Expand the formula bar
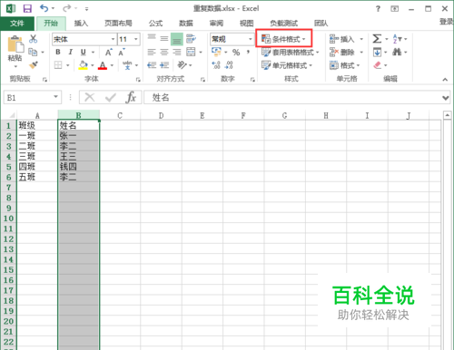The image size is (454, 350). point(445,98)
